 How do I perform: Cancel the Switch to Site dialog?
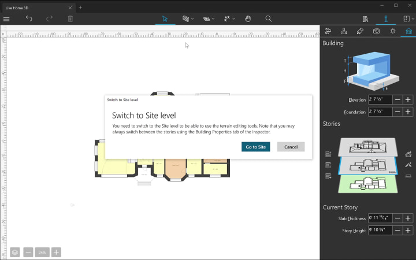point(291,147)
